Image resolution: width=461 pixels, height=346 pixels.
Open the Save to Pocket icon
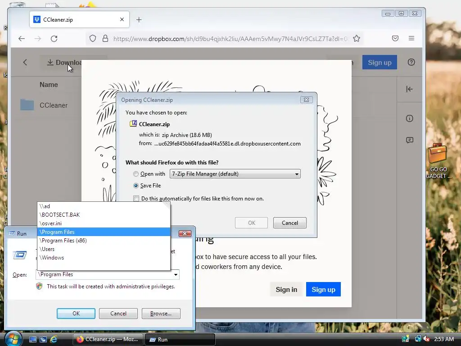395,38
